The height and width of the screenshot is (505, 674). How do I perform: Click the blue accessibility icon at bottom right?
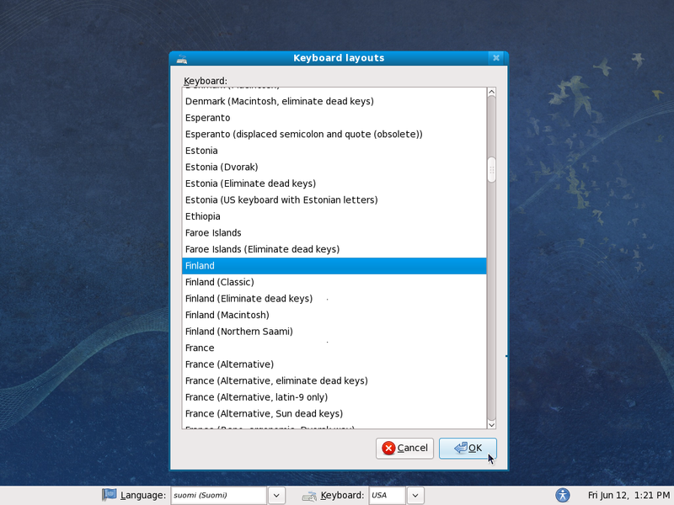coord(561,495)
